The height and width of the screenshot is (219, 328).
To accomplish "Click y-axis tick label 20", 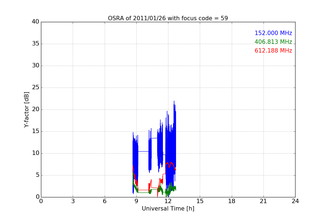I will [36, 109].
